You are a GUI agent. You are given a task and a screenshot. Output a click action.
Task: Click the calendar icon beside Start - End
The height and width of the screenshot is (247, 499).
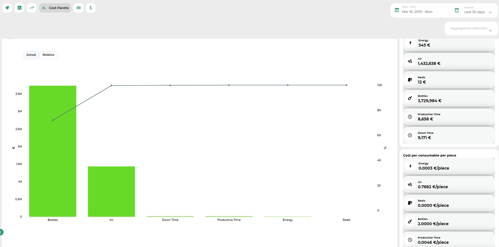coord(396,10)
